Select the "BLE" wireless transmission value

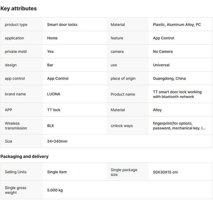tap(50, 126)
